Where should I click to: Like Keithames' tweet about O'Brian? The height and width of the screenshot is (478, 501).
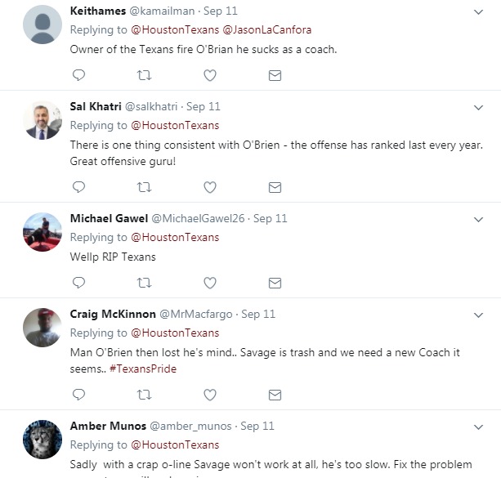tap(210, 75)
